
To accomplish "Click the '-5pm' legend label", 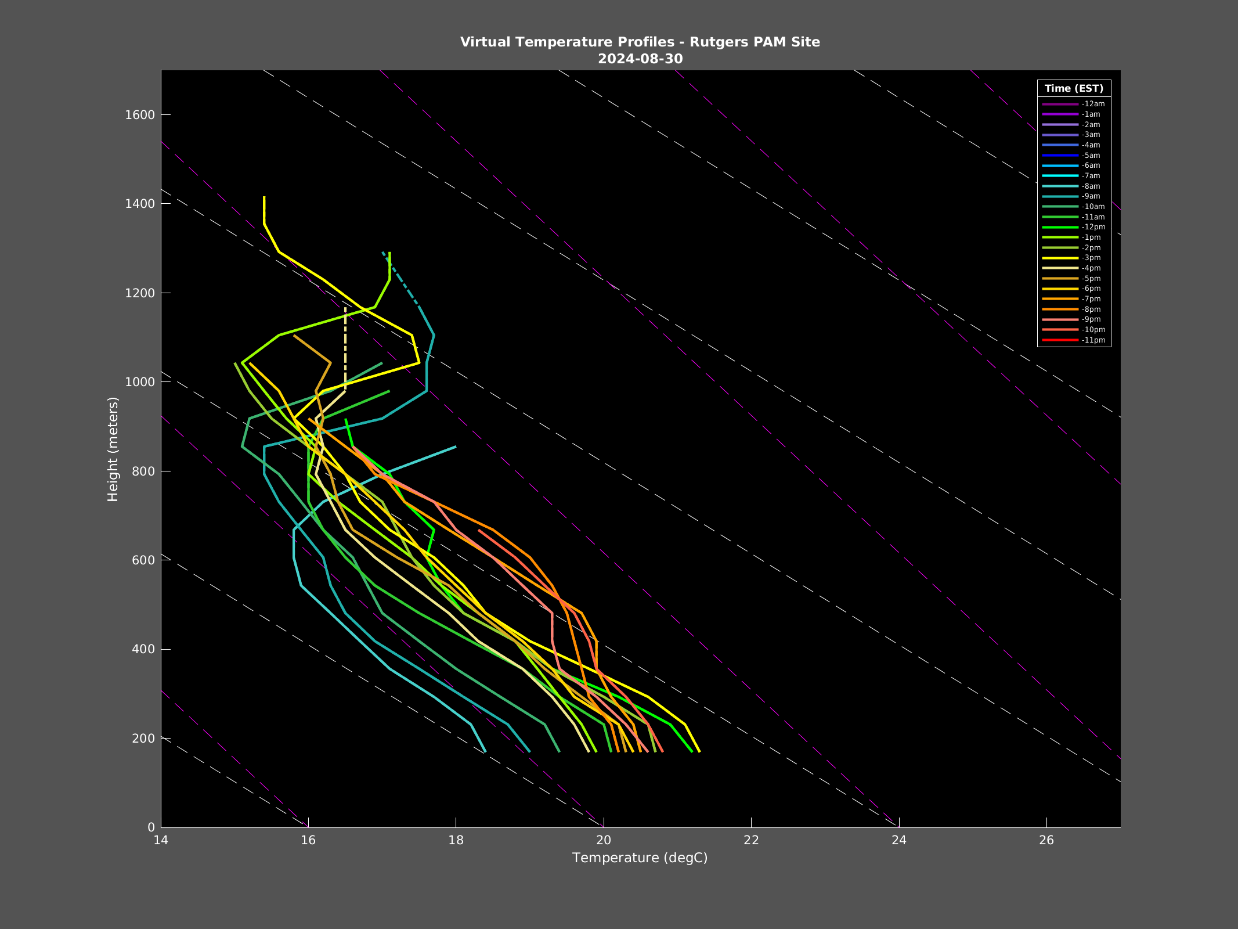I will click(x=1091, y=279).
